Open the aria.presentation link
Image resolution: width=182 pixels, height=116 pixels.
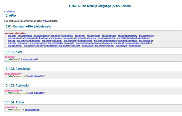point(38,43)
